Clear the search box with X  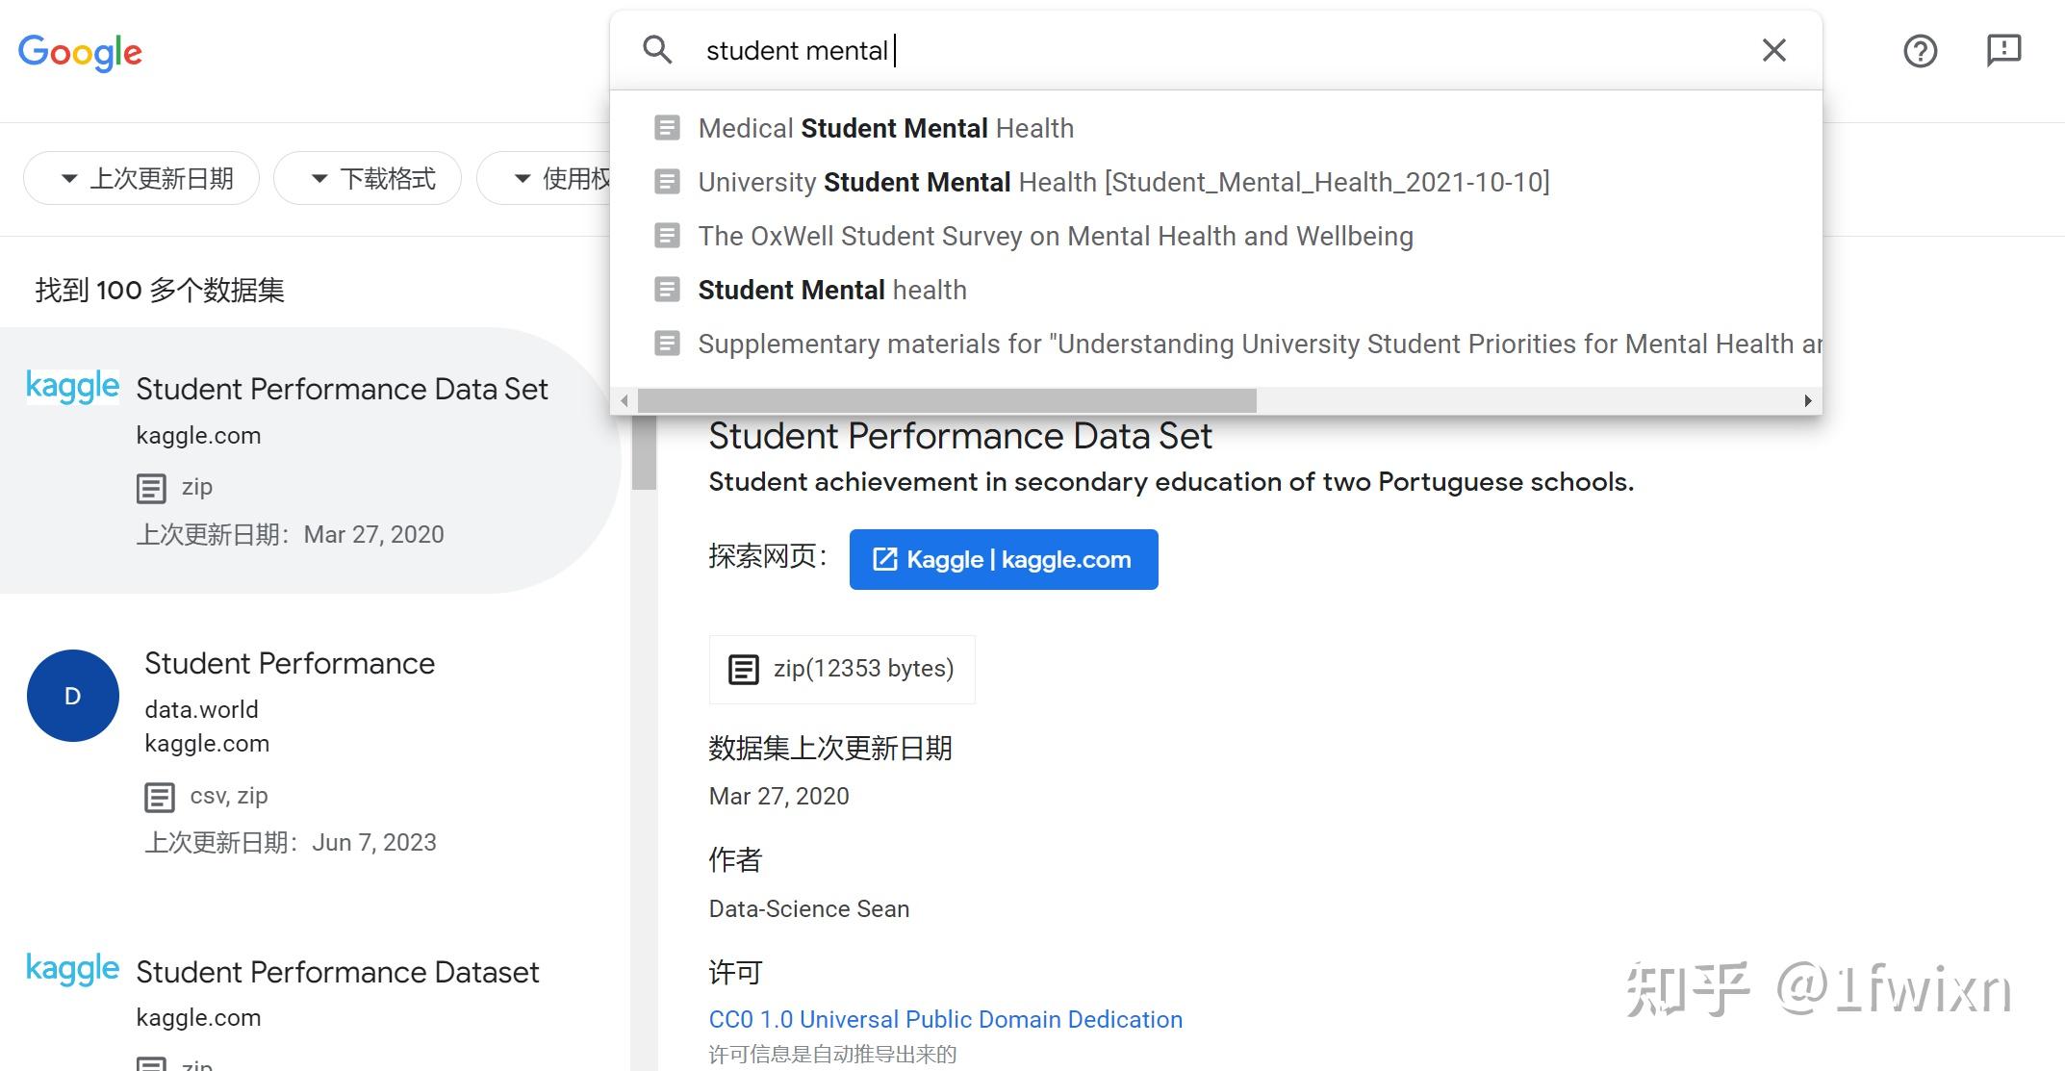[x=1773, y=50]
